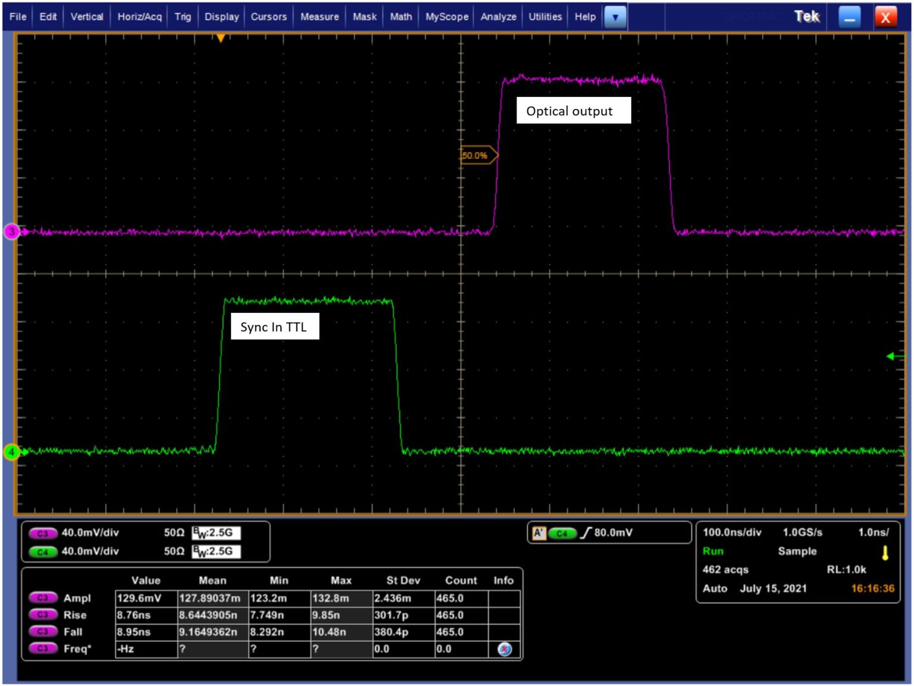Open the Measure menu
Image resolution: width=914 pixels, height=686 pixels.
(x=320, y=17)
